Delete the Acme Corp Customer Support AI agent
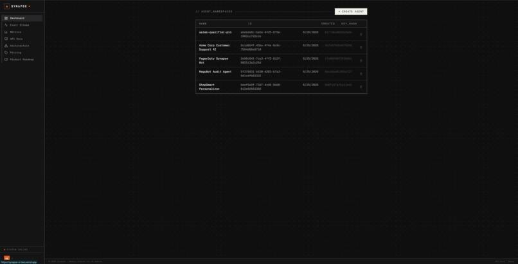This screenshot has width=518, height=264. 361,48
